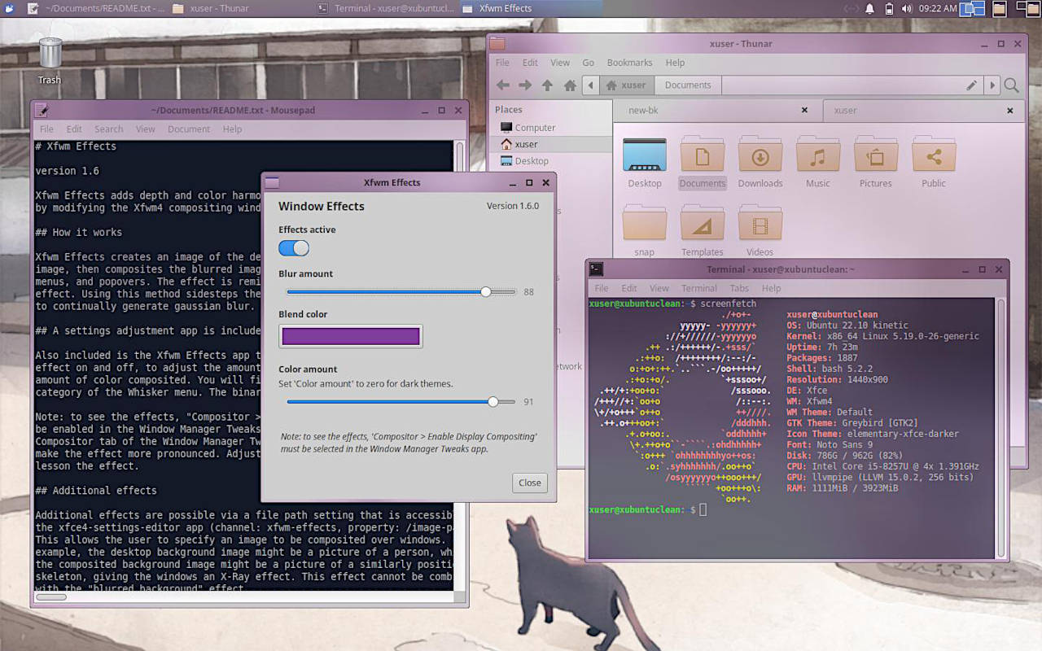Open Mousepad File menu

[x=47, y=129]
